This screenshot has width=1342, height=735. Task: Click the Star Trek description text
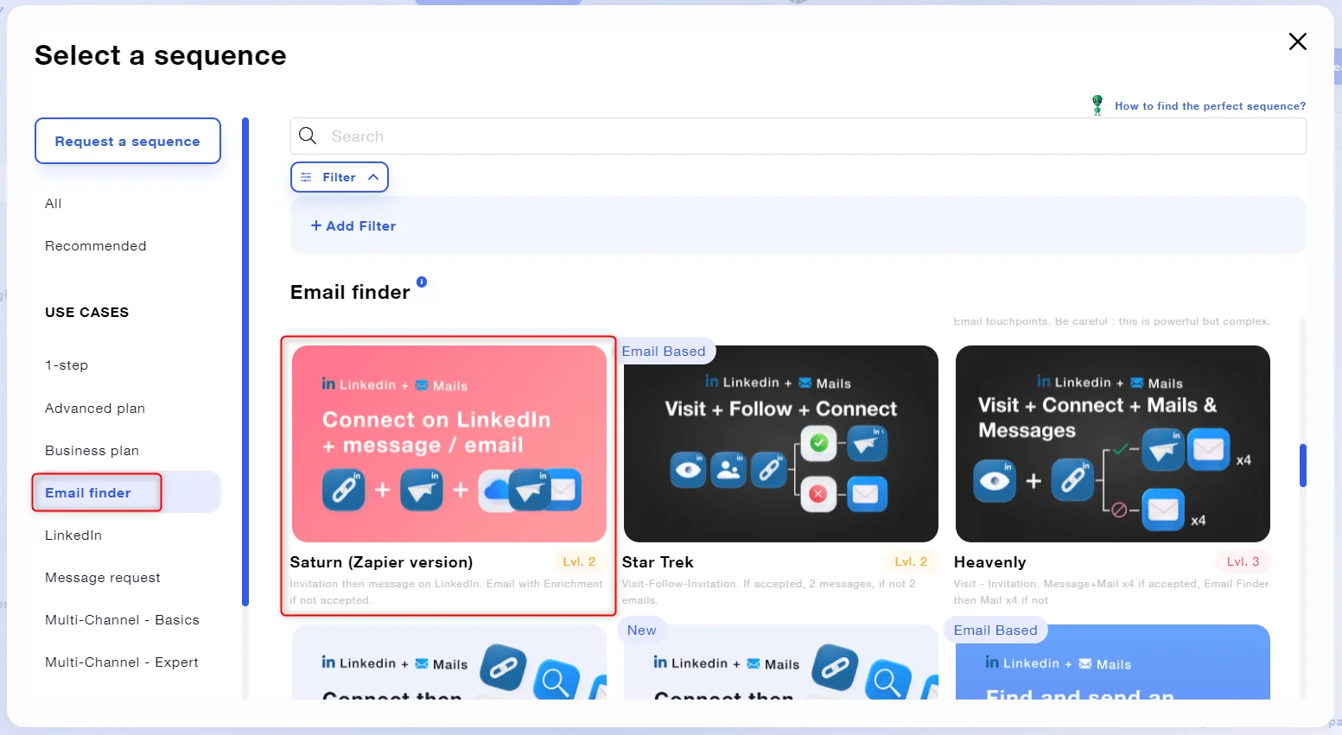769,592
